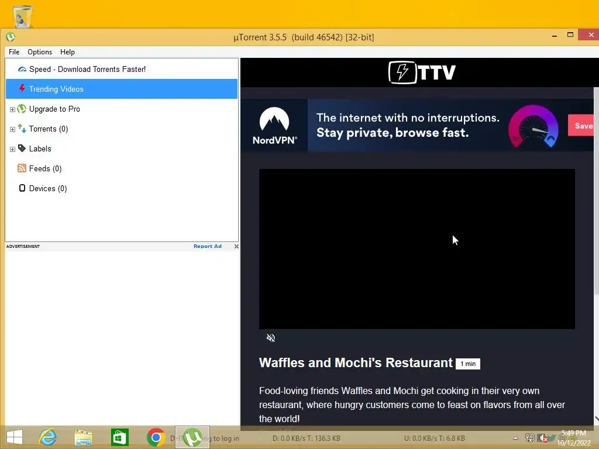Show hidden system tray icons
The width and height of the screenshot is (599, 449).
tap(515, 438)
